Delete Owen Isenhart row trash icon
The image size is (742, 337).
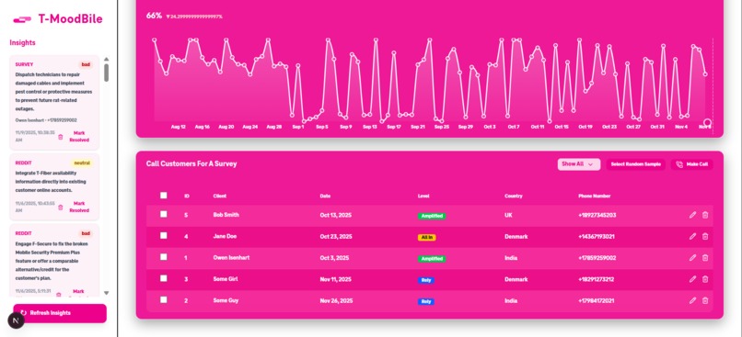click(x=705, y=258)
